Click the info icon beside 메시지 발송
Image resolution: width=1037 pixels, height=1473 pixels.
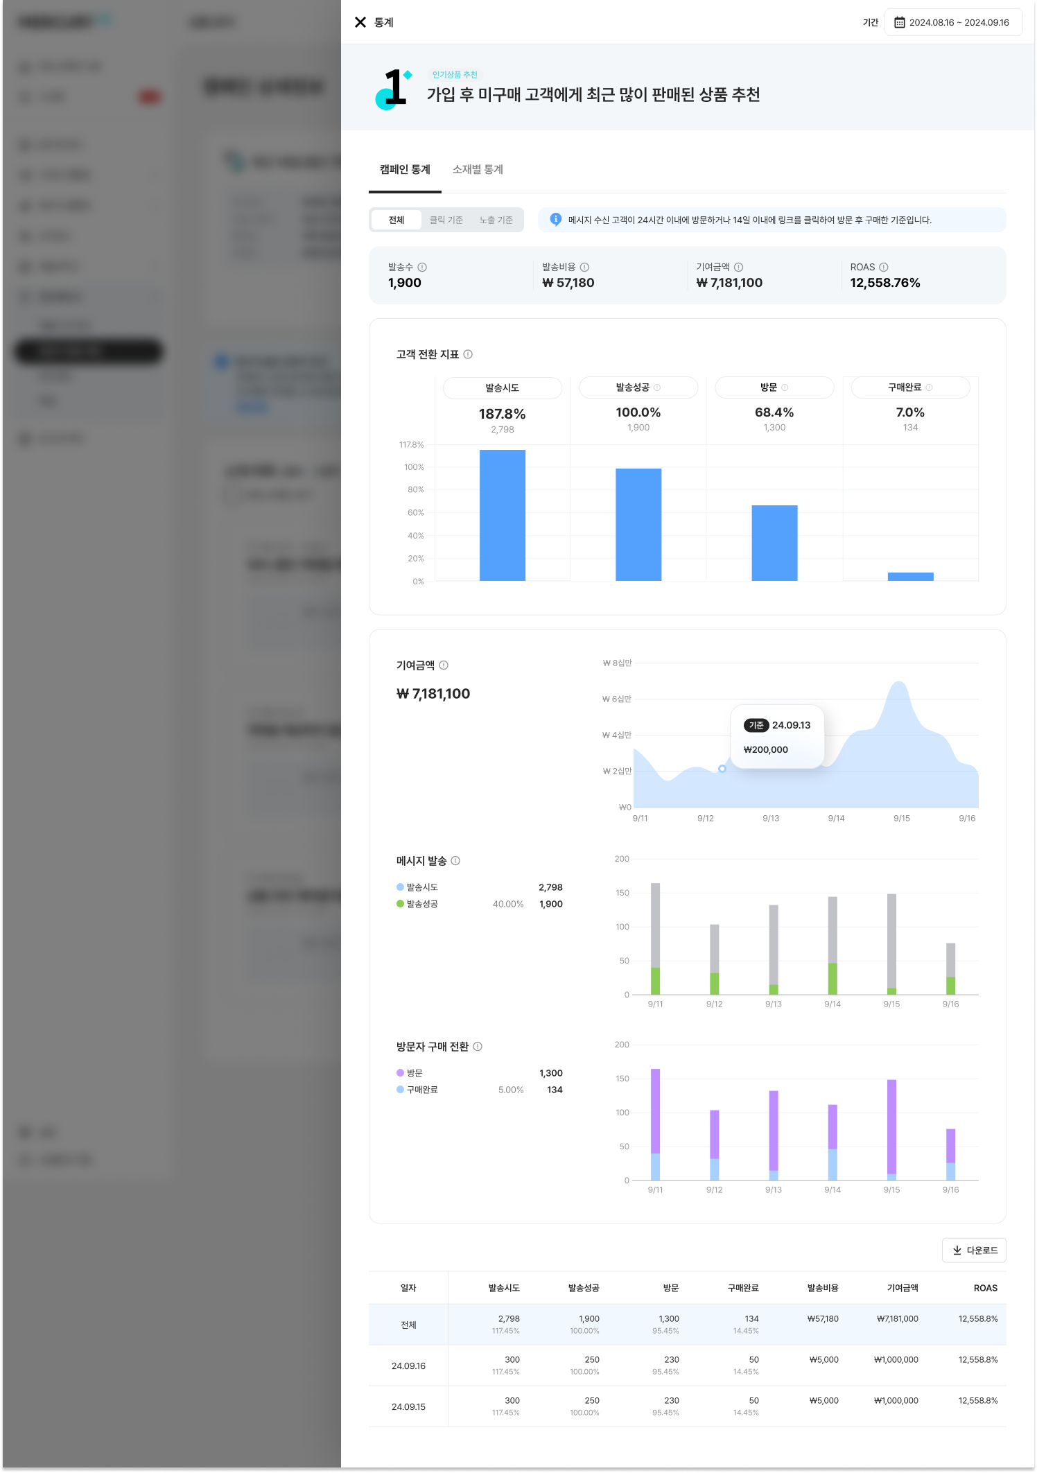(455, 861)
